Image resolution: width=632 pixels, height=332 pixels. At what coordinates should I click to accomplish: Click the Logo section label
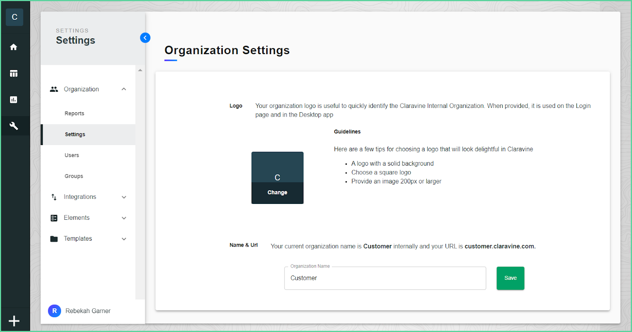(x=236, y=106)
